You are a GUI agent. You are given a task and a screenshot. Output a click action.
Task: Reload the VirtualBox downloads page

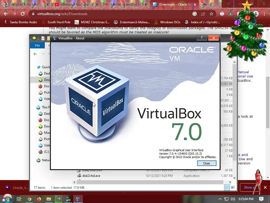tap(23, 14)
